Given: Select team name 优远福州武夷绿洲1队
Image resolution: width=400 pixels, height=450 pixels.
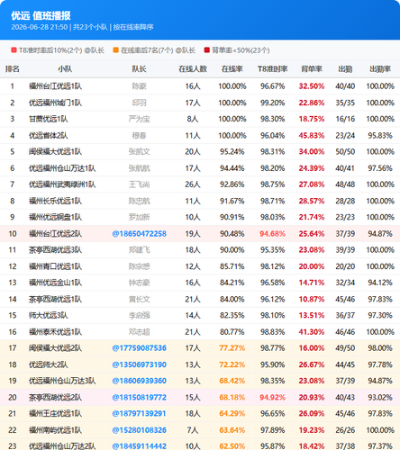Looking at the screenshot, I should 62,184.
